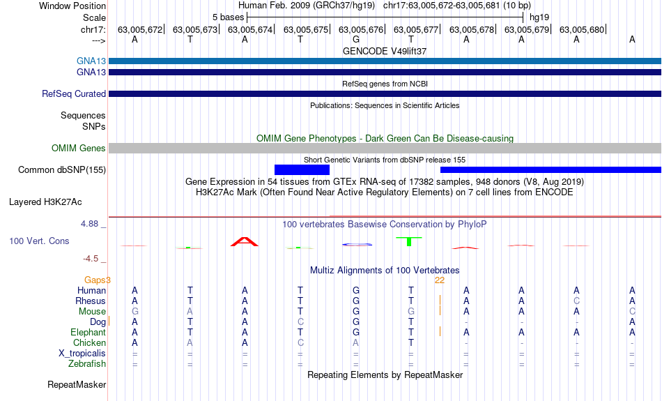Click the Mouse species row label
Screen dimensions: 662x401
[x=92, y=312]
